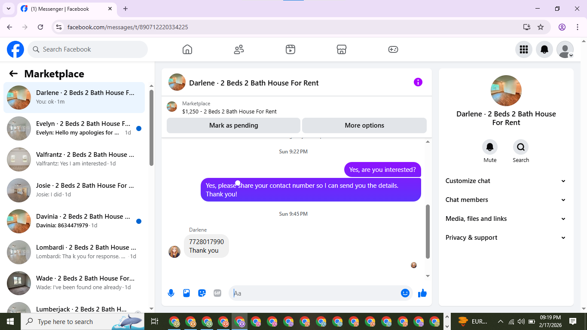Viewport: 587px width, 330px height.
Task: Open the tab search dropdown arrow
Action: (x=8, y=9)
